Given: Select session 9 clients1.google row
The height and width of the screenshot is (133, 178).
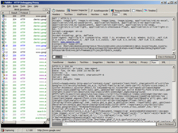Looking at the screenshot, I should pos(24,42).
